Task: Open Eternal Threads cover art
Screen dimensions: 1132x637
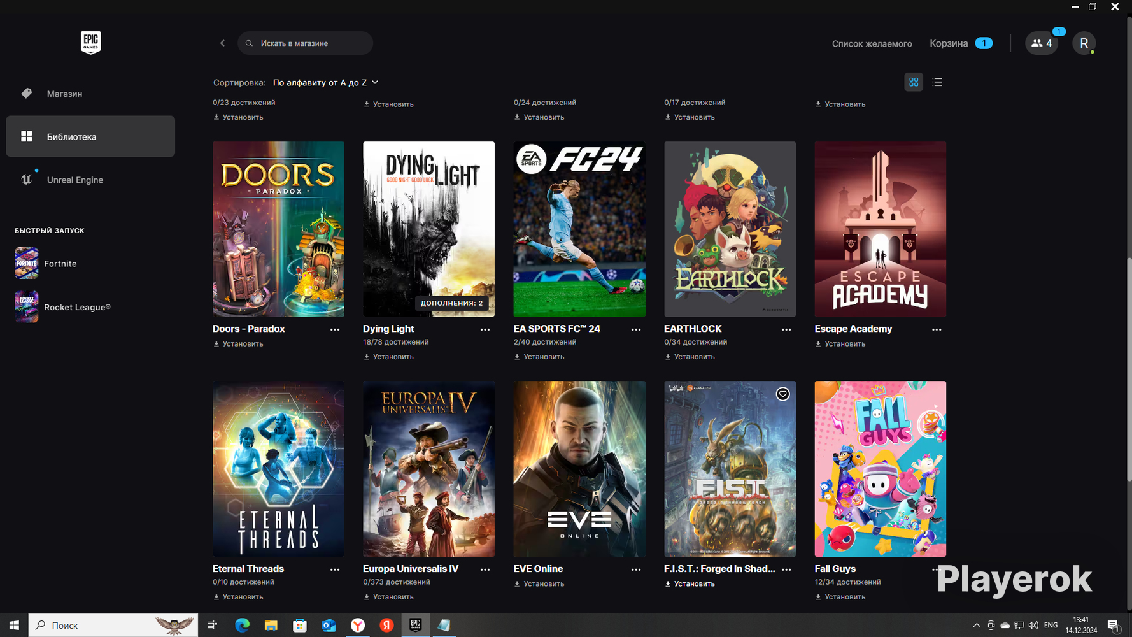Action: tap(278, 469)
